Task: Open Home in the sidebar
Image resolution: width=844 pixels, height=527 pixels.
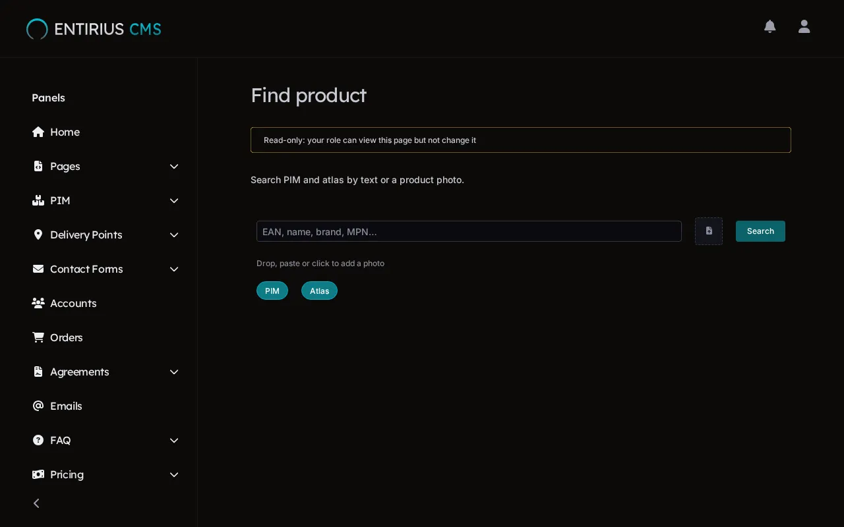Action: 65,132
